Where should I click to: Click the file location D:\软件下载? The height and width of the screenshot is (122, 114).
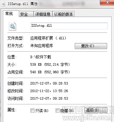[41, 57]
